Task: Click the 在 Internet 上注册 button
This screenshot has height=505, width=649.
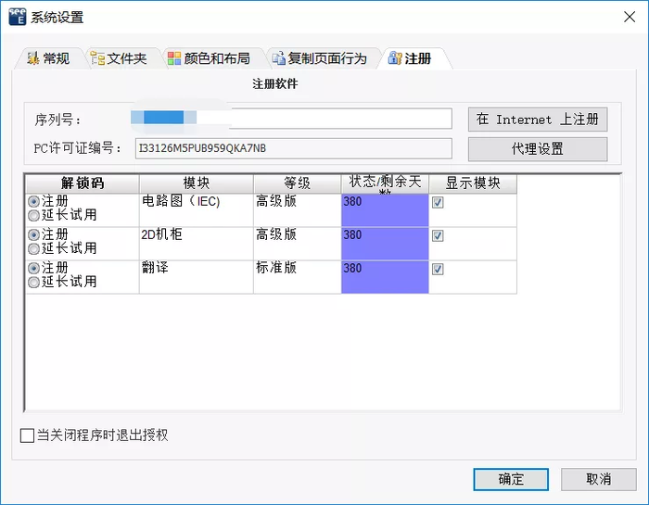Action: [538, 120]
